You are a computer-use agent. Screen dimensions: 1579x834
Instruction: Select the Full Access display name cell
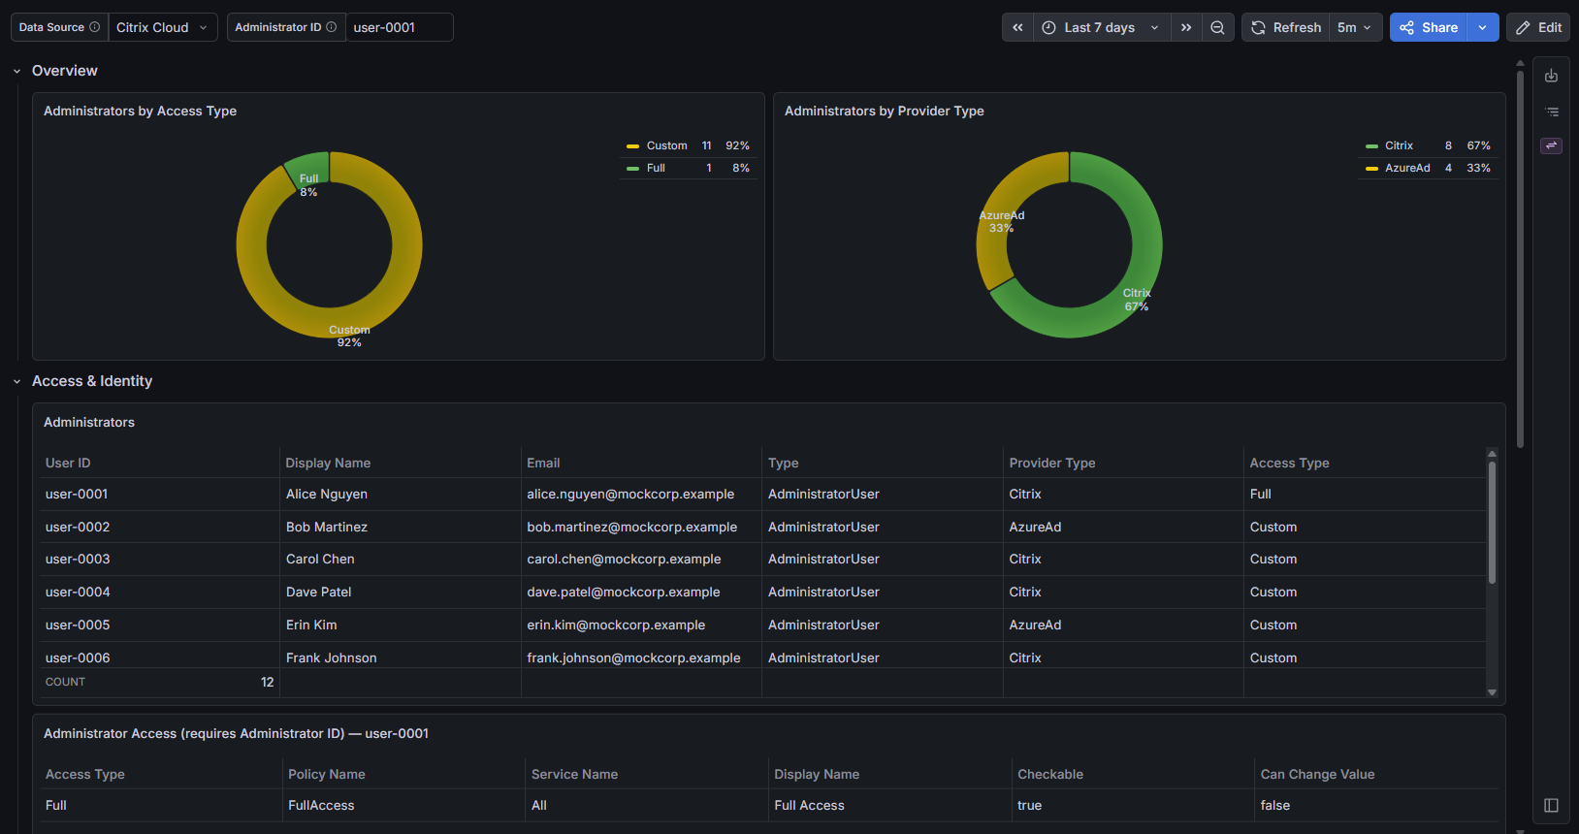[x=890, y=805]
